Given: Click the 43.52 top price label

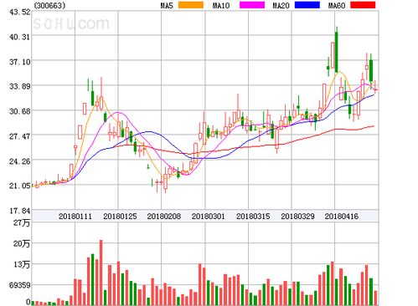Looking at the screenshot, I should (x=19, y=12).
